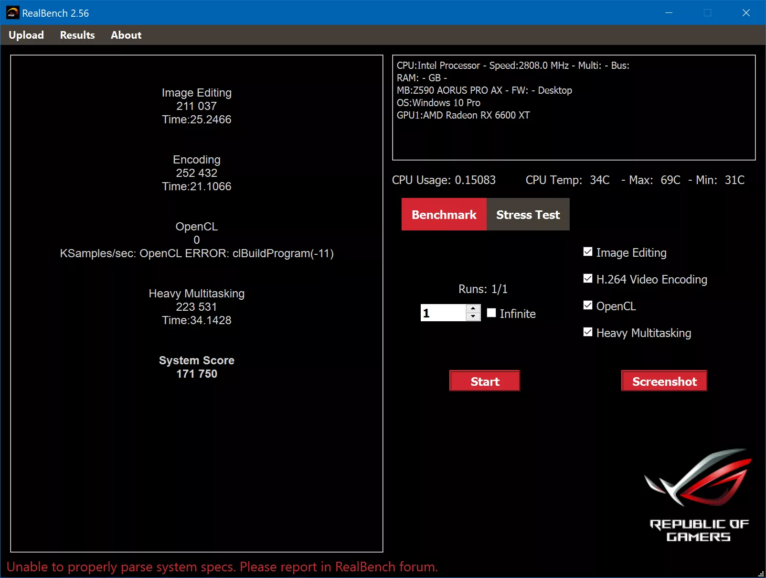
Task: Switch to the Benchmark tab
Action: (444, 214)
